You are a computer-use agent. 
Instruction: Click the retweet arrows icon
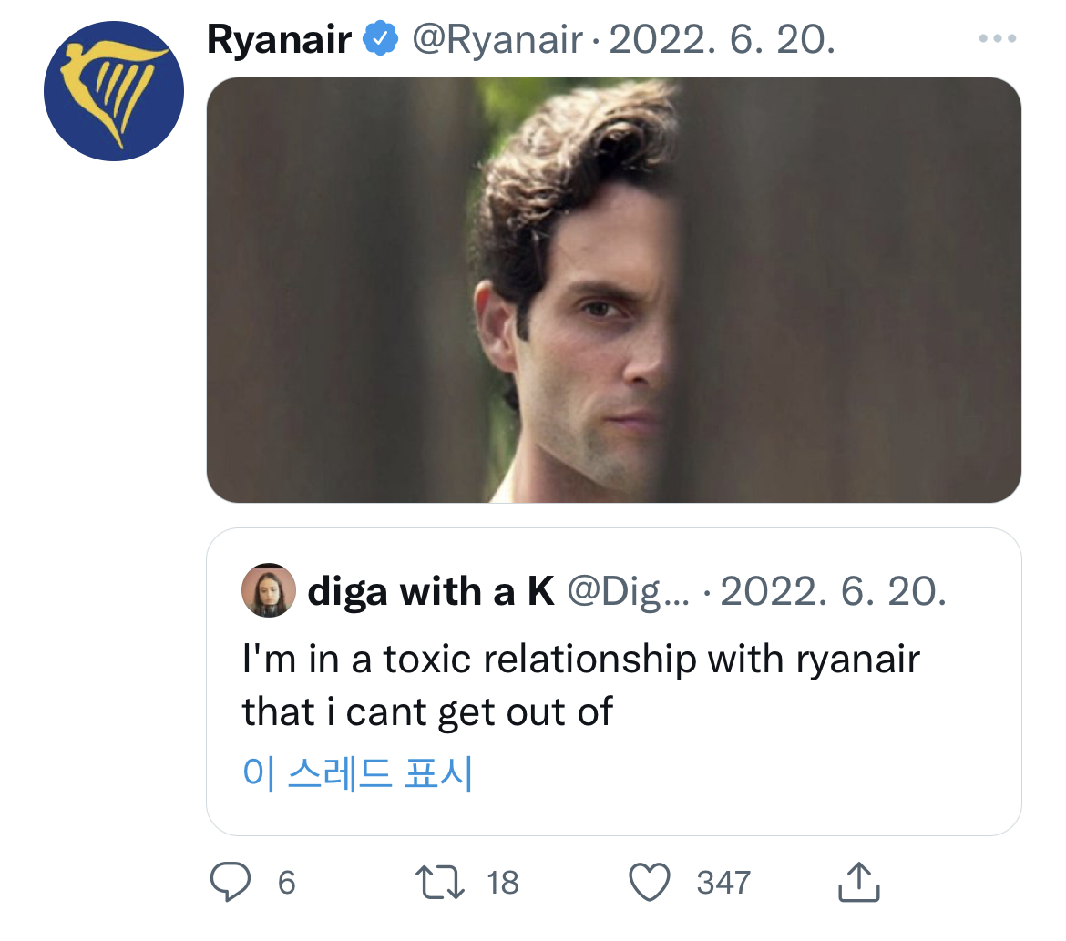[x=440, y=882]
